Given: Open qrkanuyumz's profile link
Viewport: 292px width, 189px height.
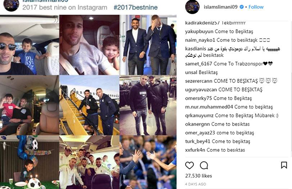Looking at the screenshot, I should tap(199, 116).
